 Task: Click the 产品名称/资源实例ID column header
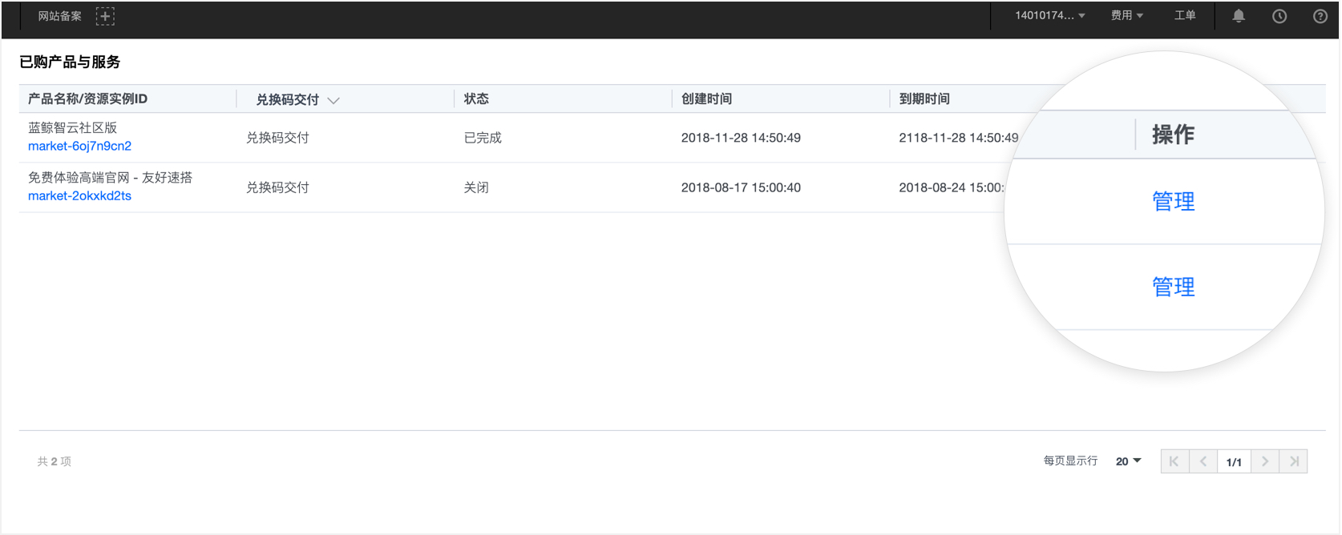coord(87,99)
